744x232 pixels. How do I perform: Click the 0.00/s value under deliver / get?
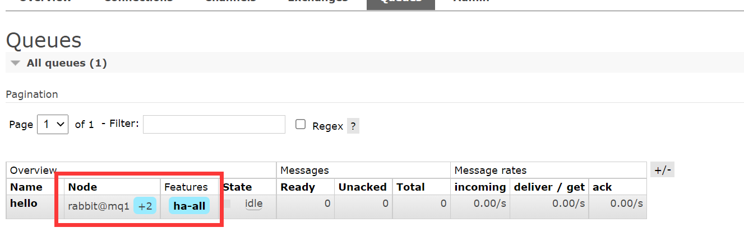[569, 203]
